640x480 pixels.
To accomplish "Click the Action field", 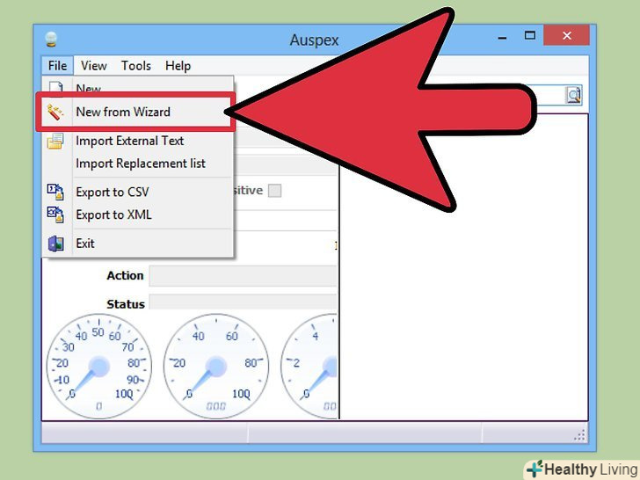I will point(244,276).
